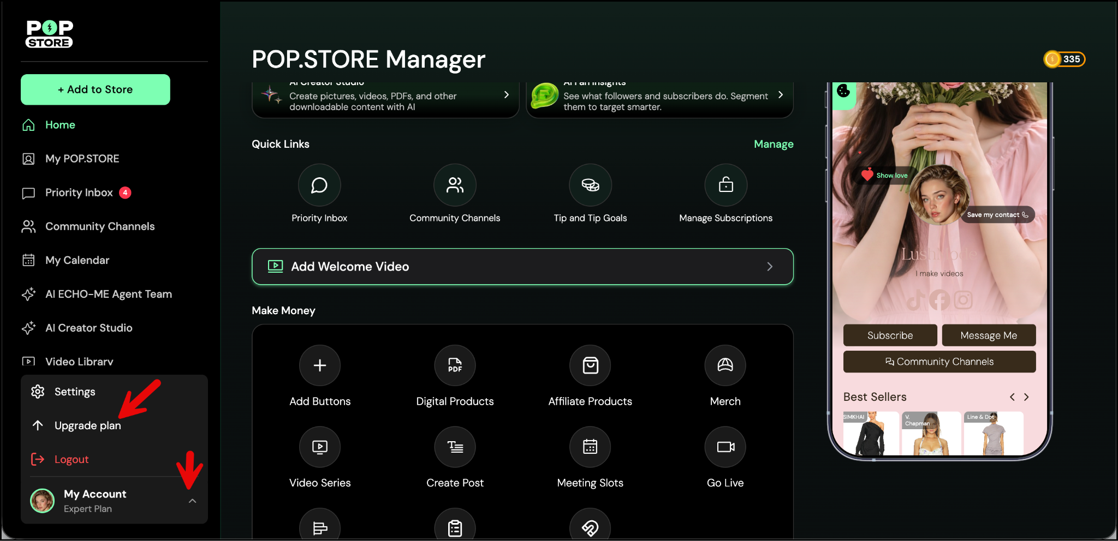Open AI Creator Studio card arrow
Viewport: 1118px width, 541px height.
click(507, 95)
